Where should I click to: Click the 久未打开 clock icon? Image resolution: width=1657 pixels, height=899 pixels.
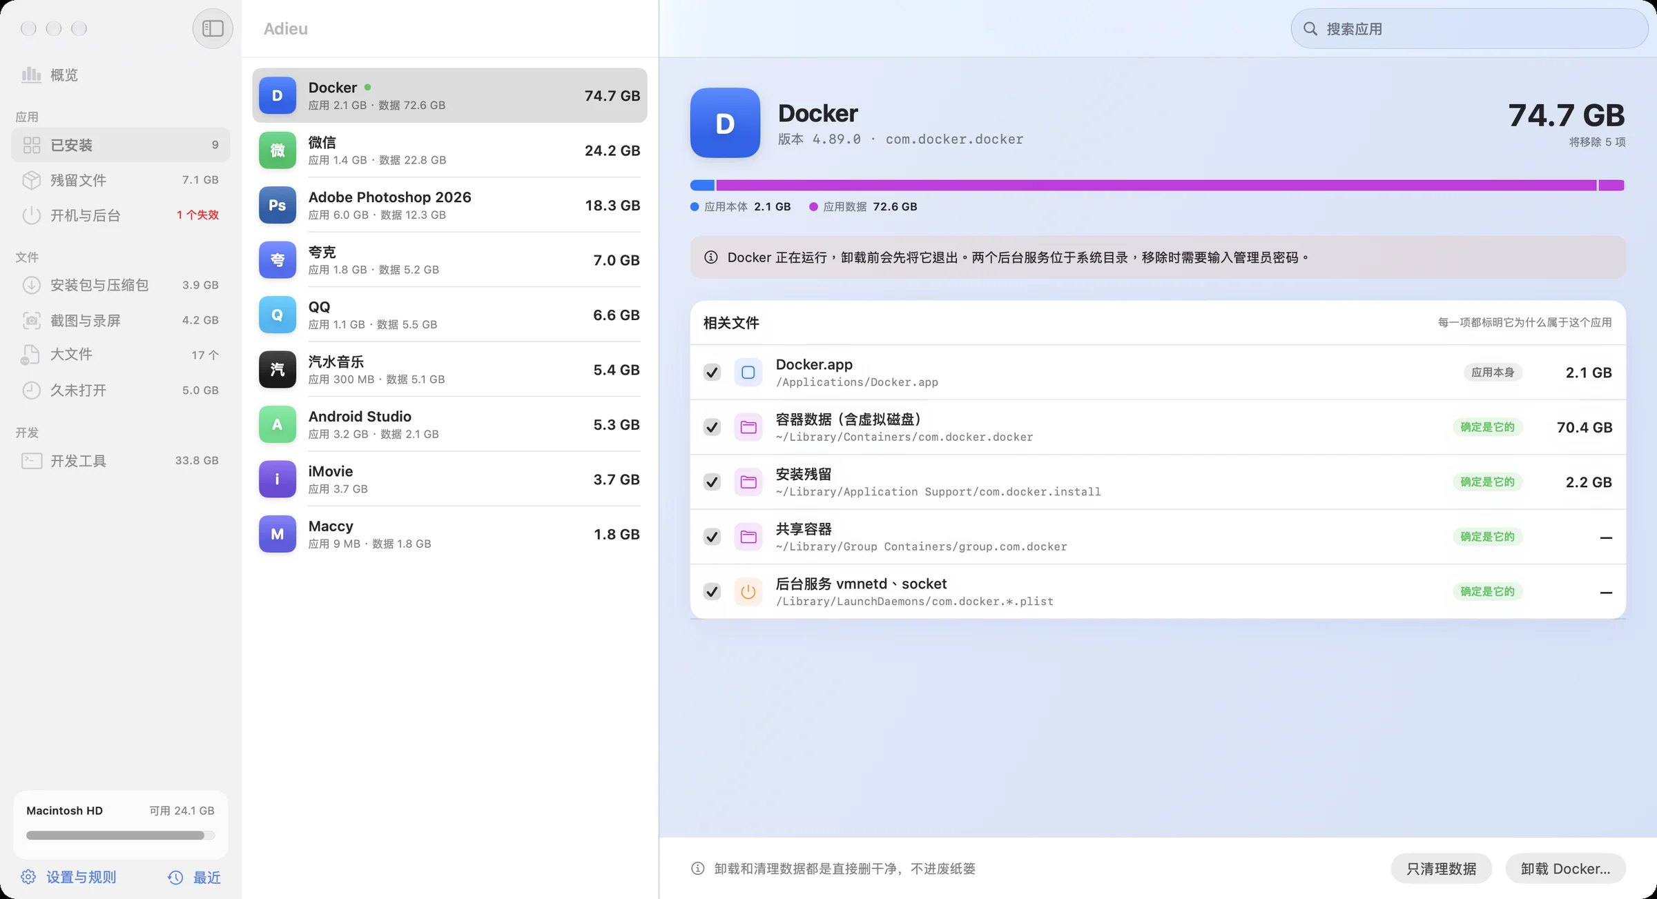coord(32,390)
